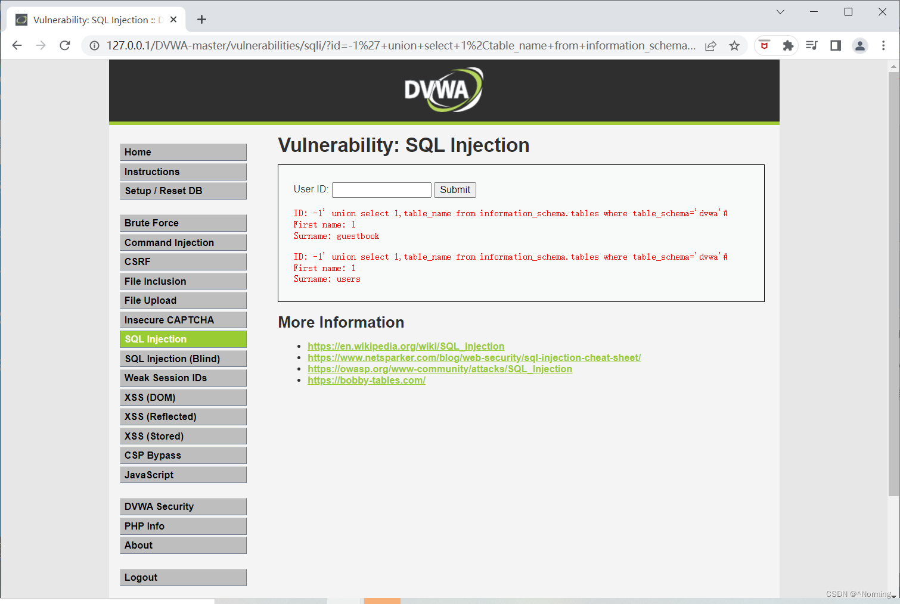Screen dimensions: 900x604
Task: Open Home in the sidebar
Action: (x=183, y=152)
